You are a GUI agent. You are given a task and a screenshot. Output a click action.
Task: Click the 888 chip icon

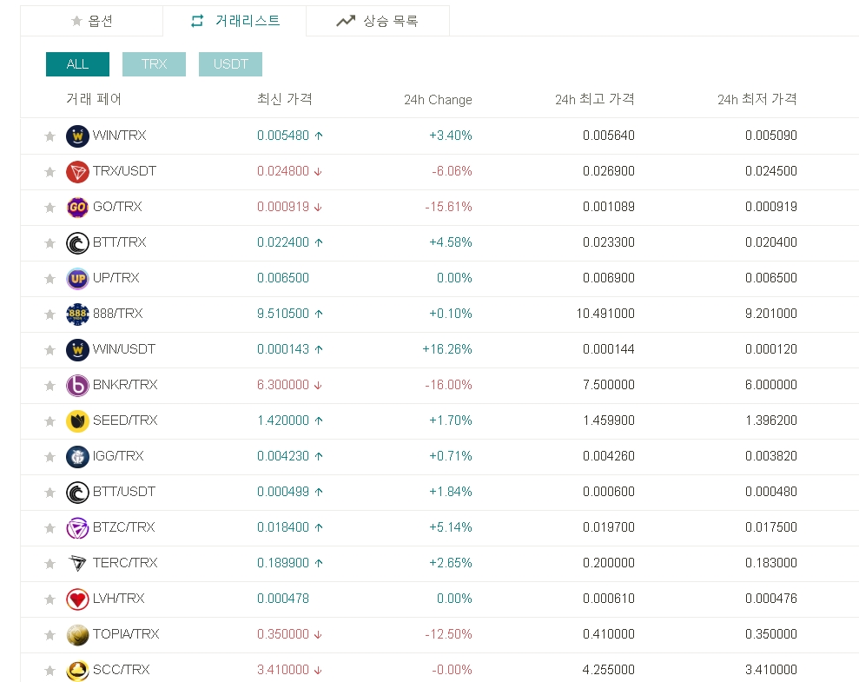[77, 314]
